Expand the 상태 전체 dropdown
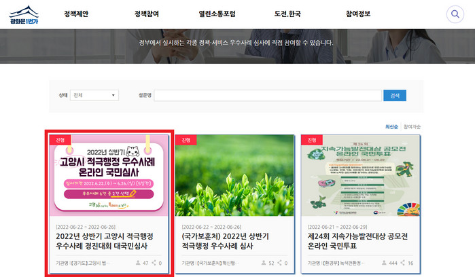This screenshot has width=475, height=277. (94, 95)
